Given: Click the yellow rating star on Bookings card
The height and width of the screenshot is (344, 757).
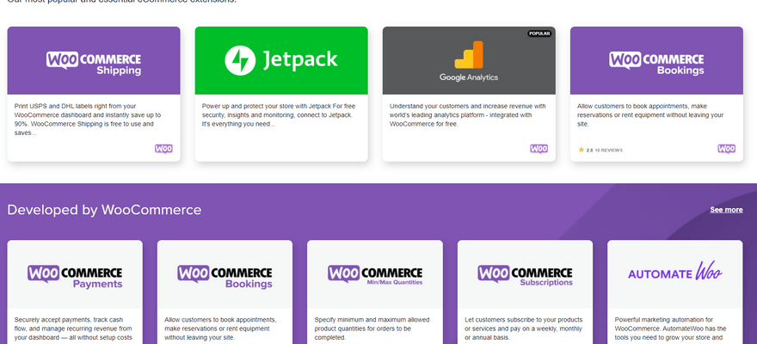Looking at the screenshot, I should (582, 150).
